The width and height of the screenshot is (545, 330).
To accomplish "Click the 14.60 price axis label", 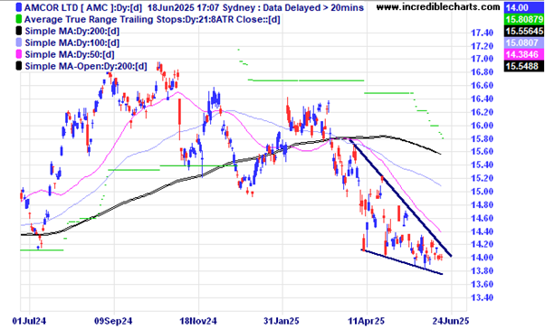I will (482, 218).
